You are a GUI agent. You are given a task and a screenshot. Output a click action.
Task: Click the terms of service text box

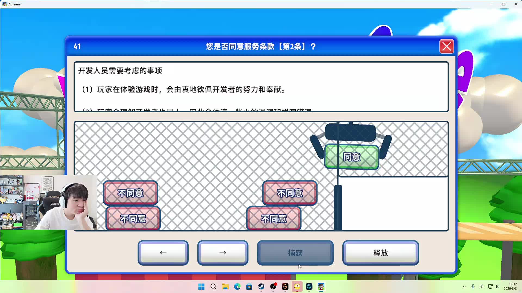tap(261, 87)
